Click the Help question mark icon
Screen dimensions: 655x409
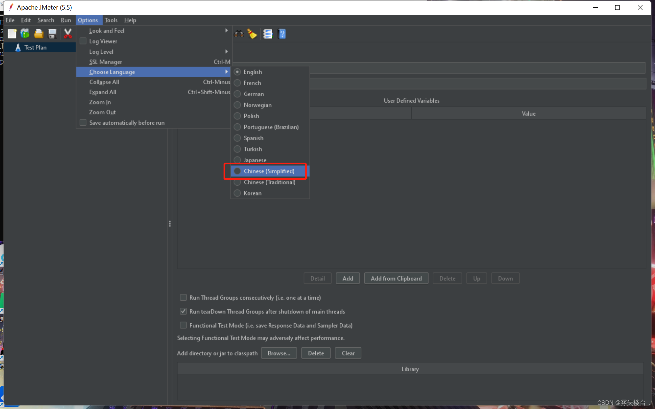pos(282,34)
